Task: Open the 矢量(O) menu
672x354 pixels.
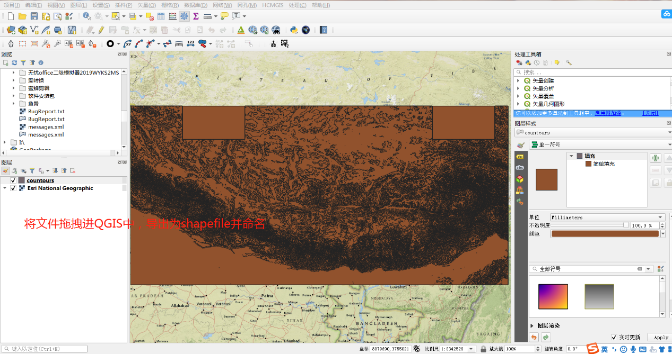Action: tap(146, 5)
